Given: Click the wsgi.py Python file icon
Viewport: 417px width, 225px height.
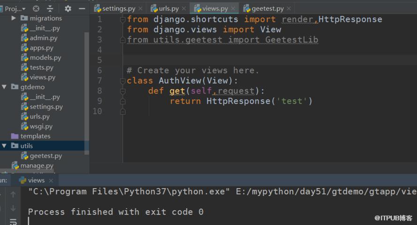Looking at the screenshot, I should pyautogui.click(x=24, y=126).
